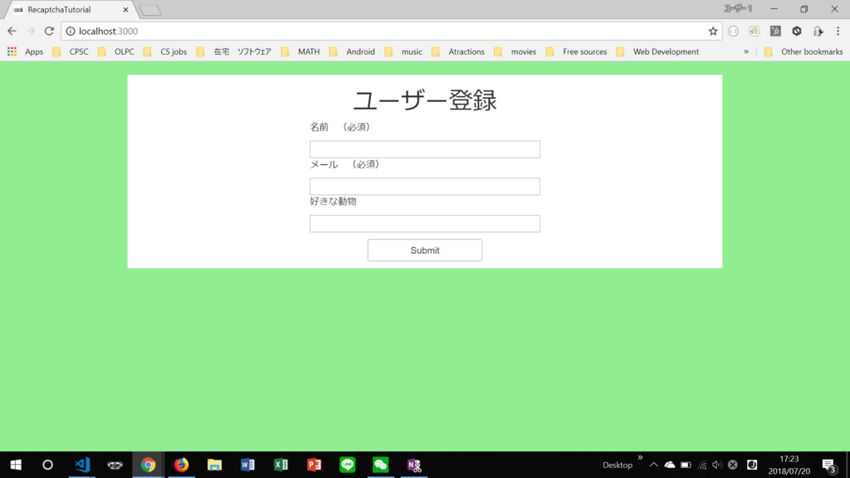Launch Excel from the taskbar
Screen dimensions: 850x478
[281, 466]
